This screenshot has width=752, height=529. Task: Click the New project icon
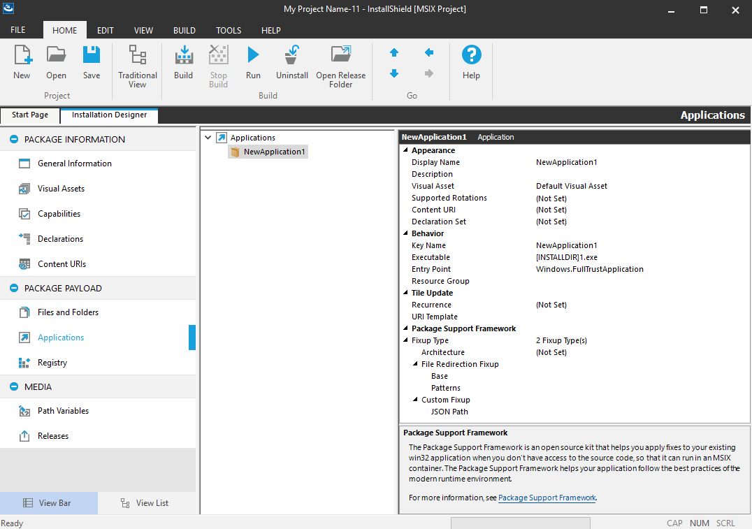coord(22,57)
